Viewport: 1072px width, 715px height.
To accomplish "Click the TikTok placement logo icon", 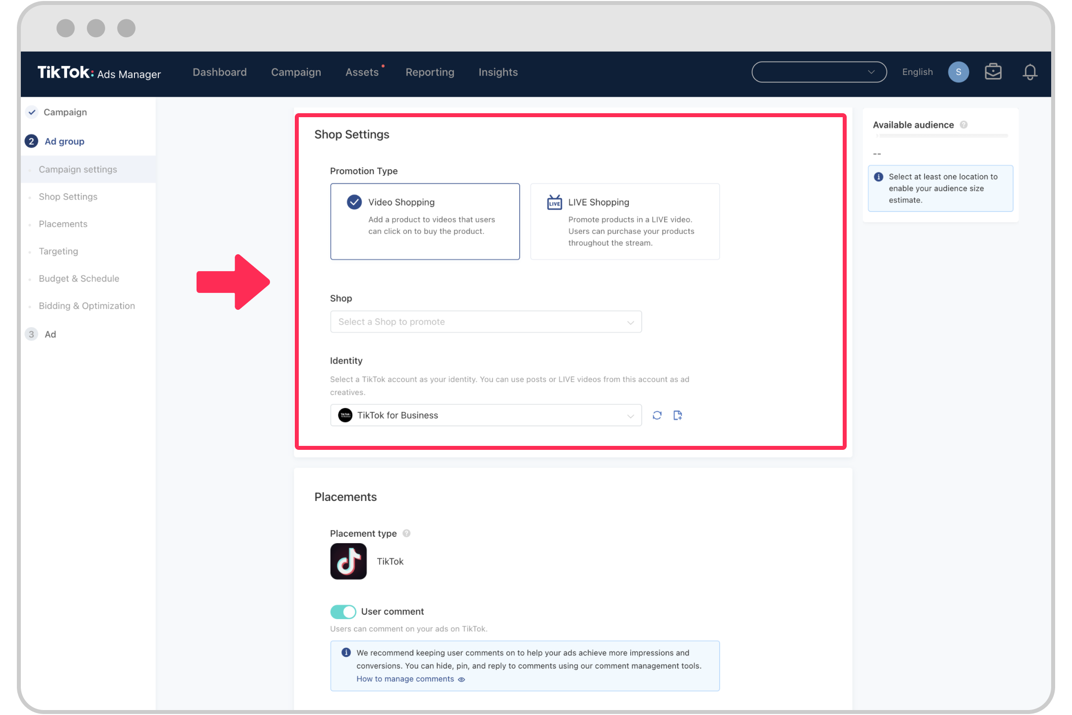I will [348, 561].
